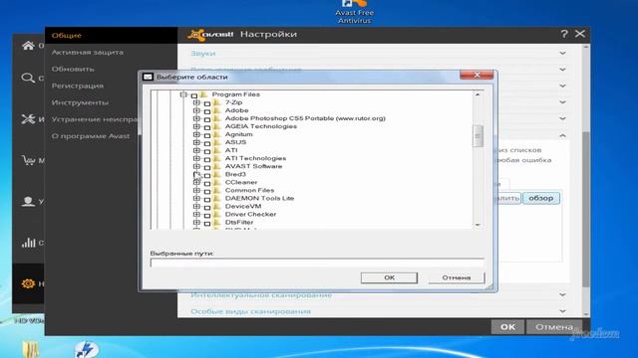The height and width of the screenshot is (358, 638).
Task: Open the tools wrench icon in sidebar
Action: point(28,119)
